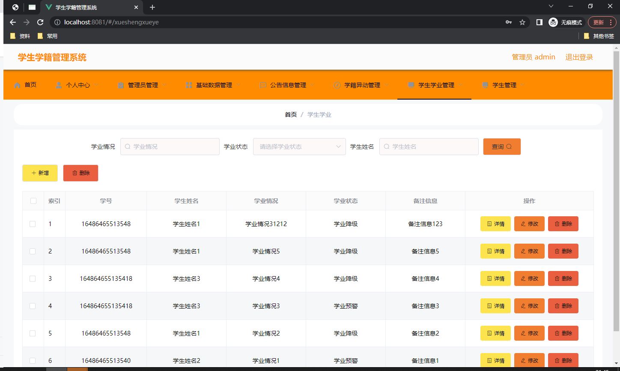Click 修改 for the 学业情况5 row

[529, 251]
